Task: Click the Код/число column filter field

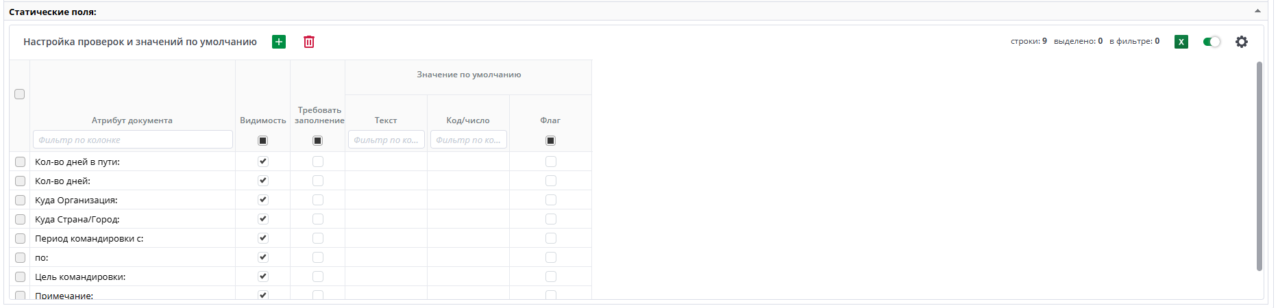Action: point(468,140)
